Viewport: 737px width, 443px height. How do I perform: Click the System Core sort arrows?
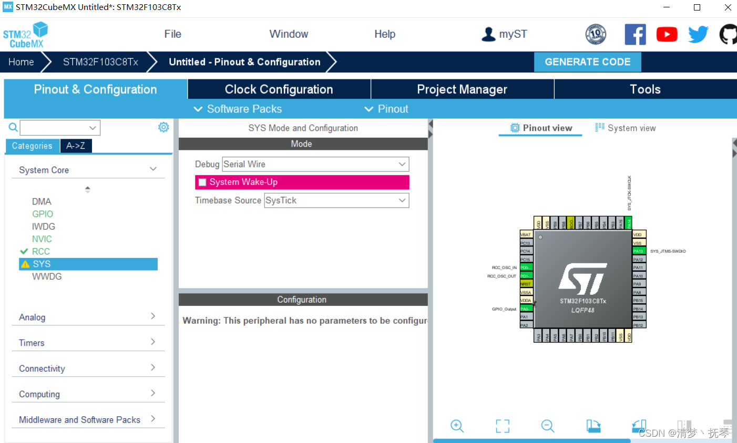click(88, 189)
